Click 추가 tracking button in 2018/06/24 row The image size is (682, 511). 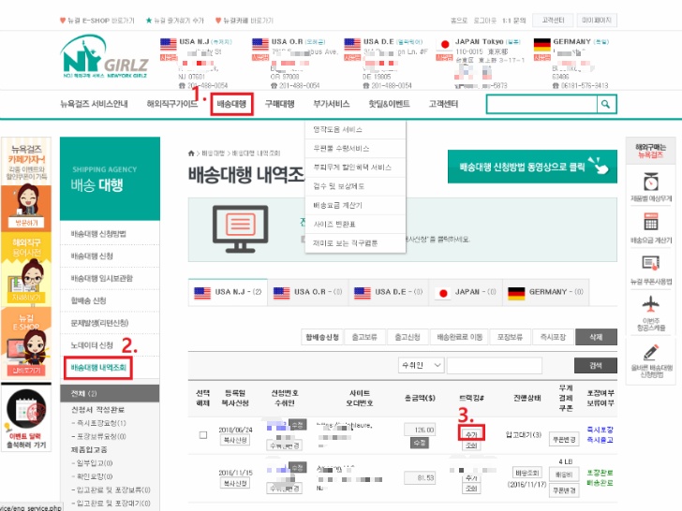point(471,433)
